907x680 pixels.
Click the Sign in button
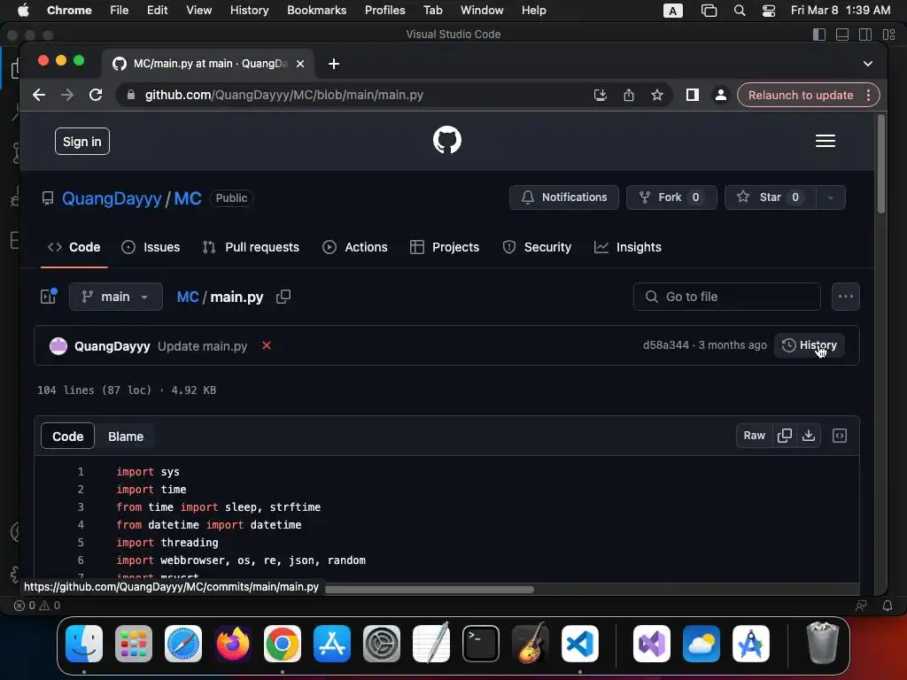(82, 142)
